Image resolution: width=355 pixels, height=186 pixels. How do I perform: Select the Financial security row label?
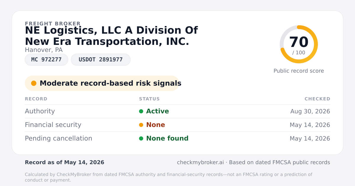pos(53,125)
